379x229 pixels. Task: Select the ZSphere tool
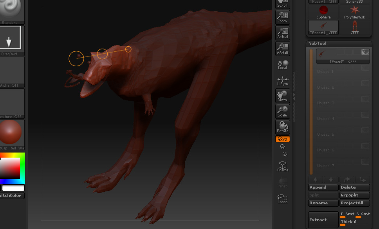(x=323, y=12)
